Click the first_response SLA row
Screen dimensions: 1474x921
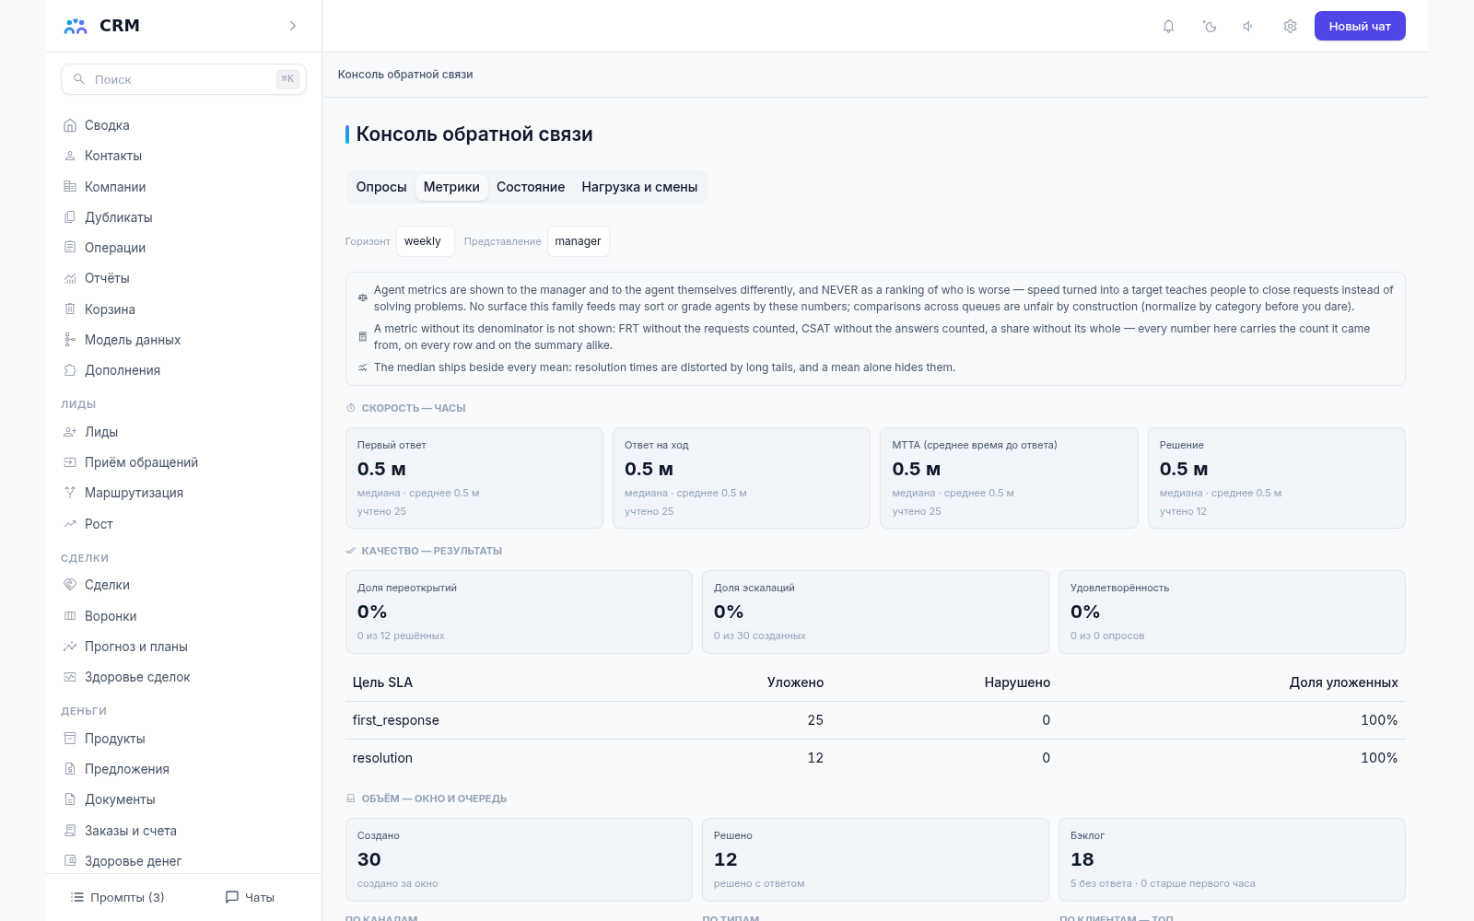875,720
